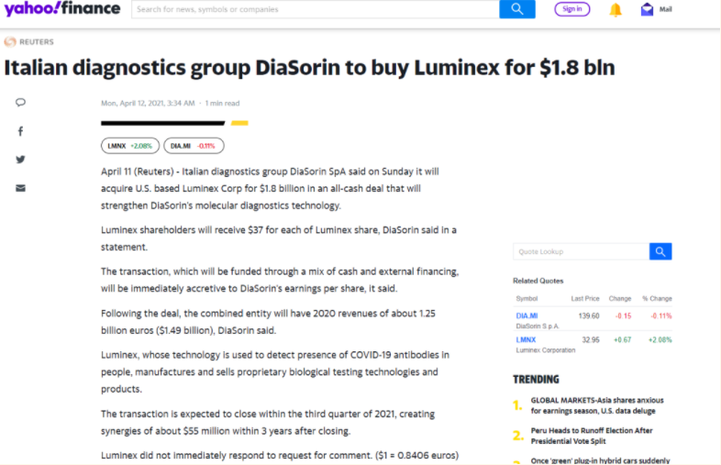The width and height of the screenshot is (721, 465).
Task: Click the blue search magnifier button in header
Action: 517,9
